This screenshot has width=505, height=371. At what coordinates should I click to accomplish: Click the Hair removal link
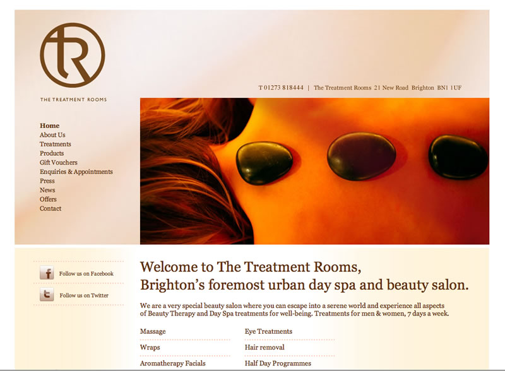(264, 347)
